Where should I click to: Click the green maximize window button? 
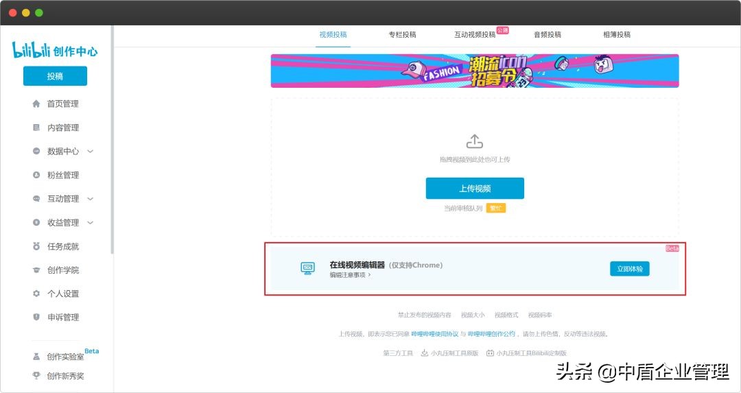(39, 13)
